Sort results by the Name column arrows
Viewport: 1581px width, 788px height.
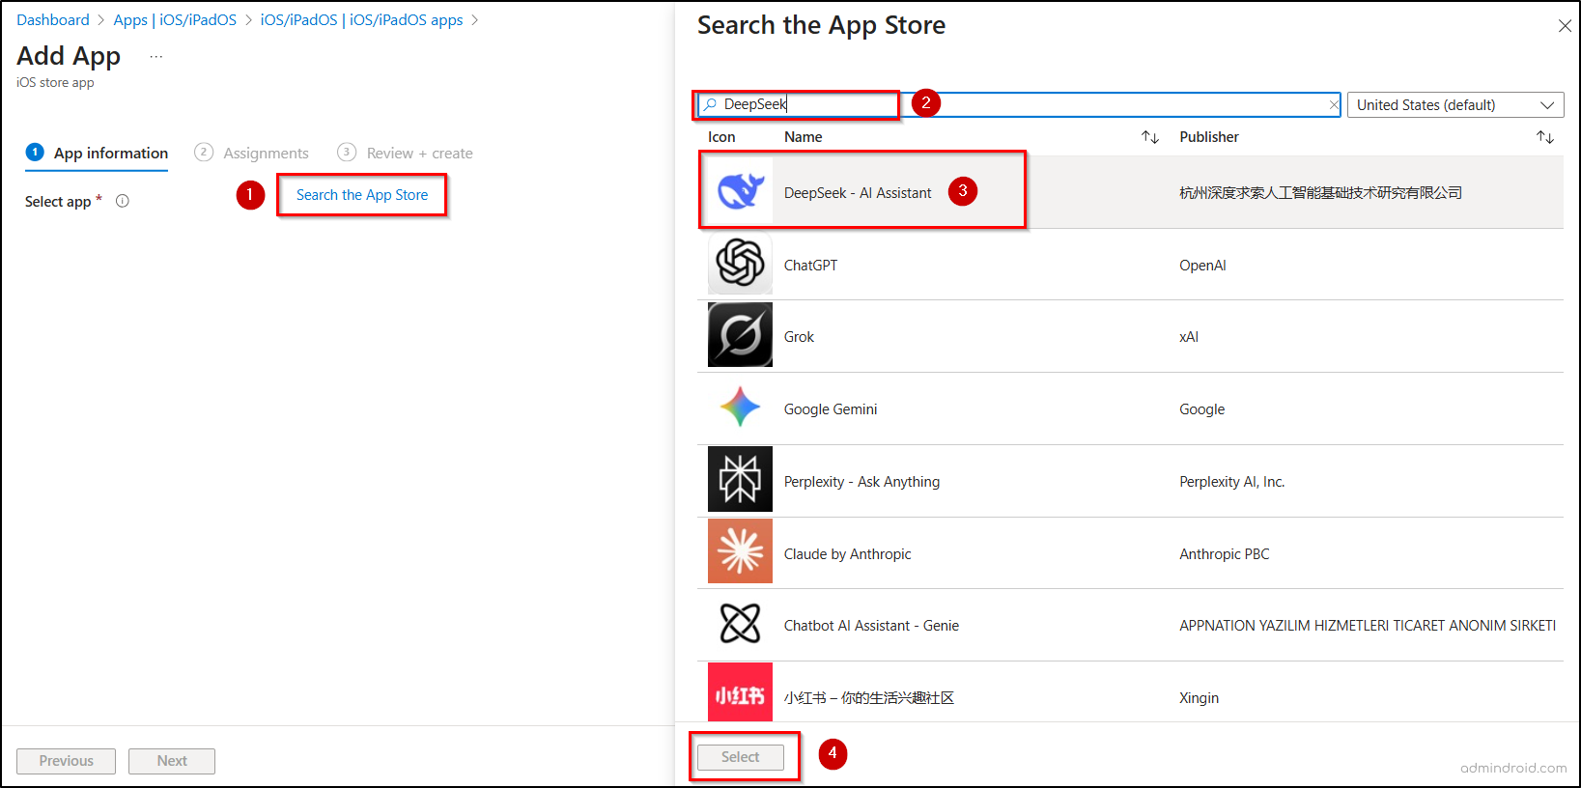point(1149,137)
